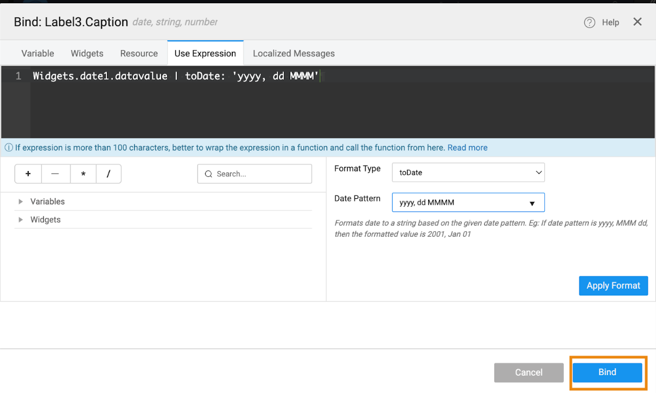
Task: Close the Bind dialog with the X icon
Action: 638,22
